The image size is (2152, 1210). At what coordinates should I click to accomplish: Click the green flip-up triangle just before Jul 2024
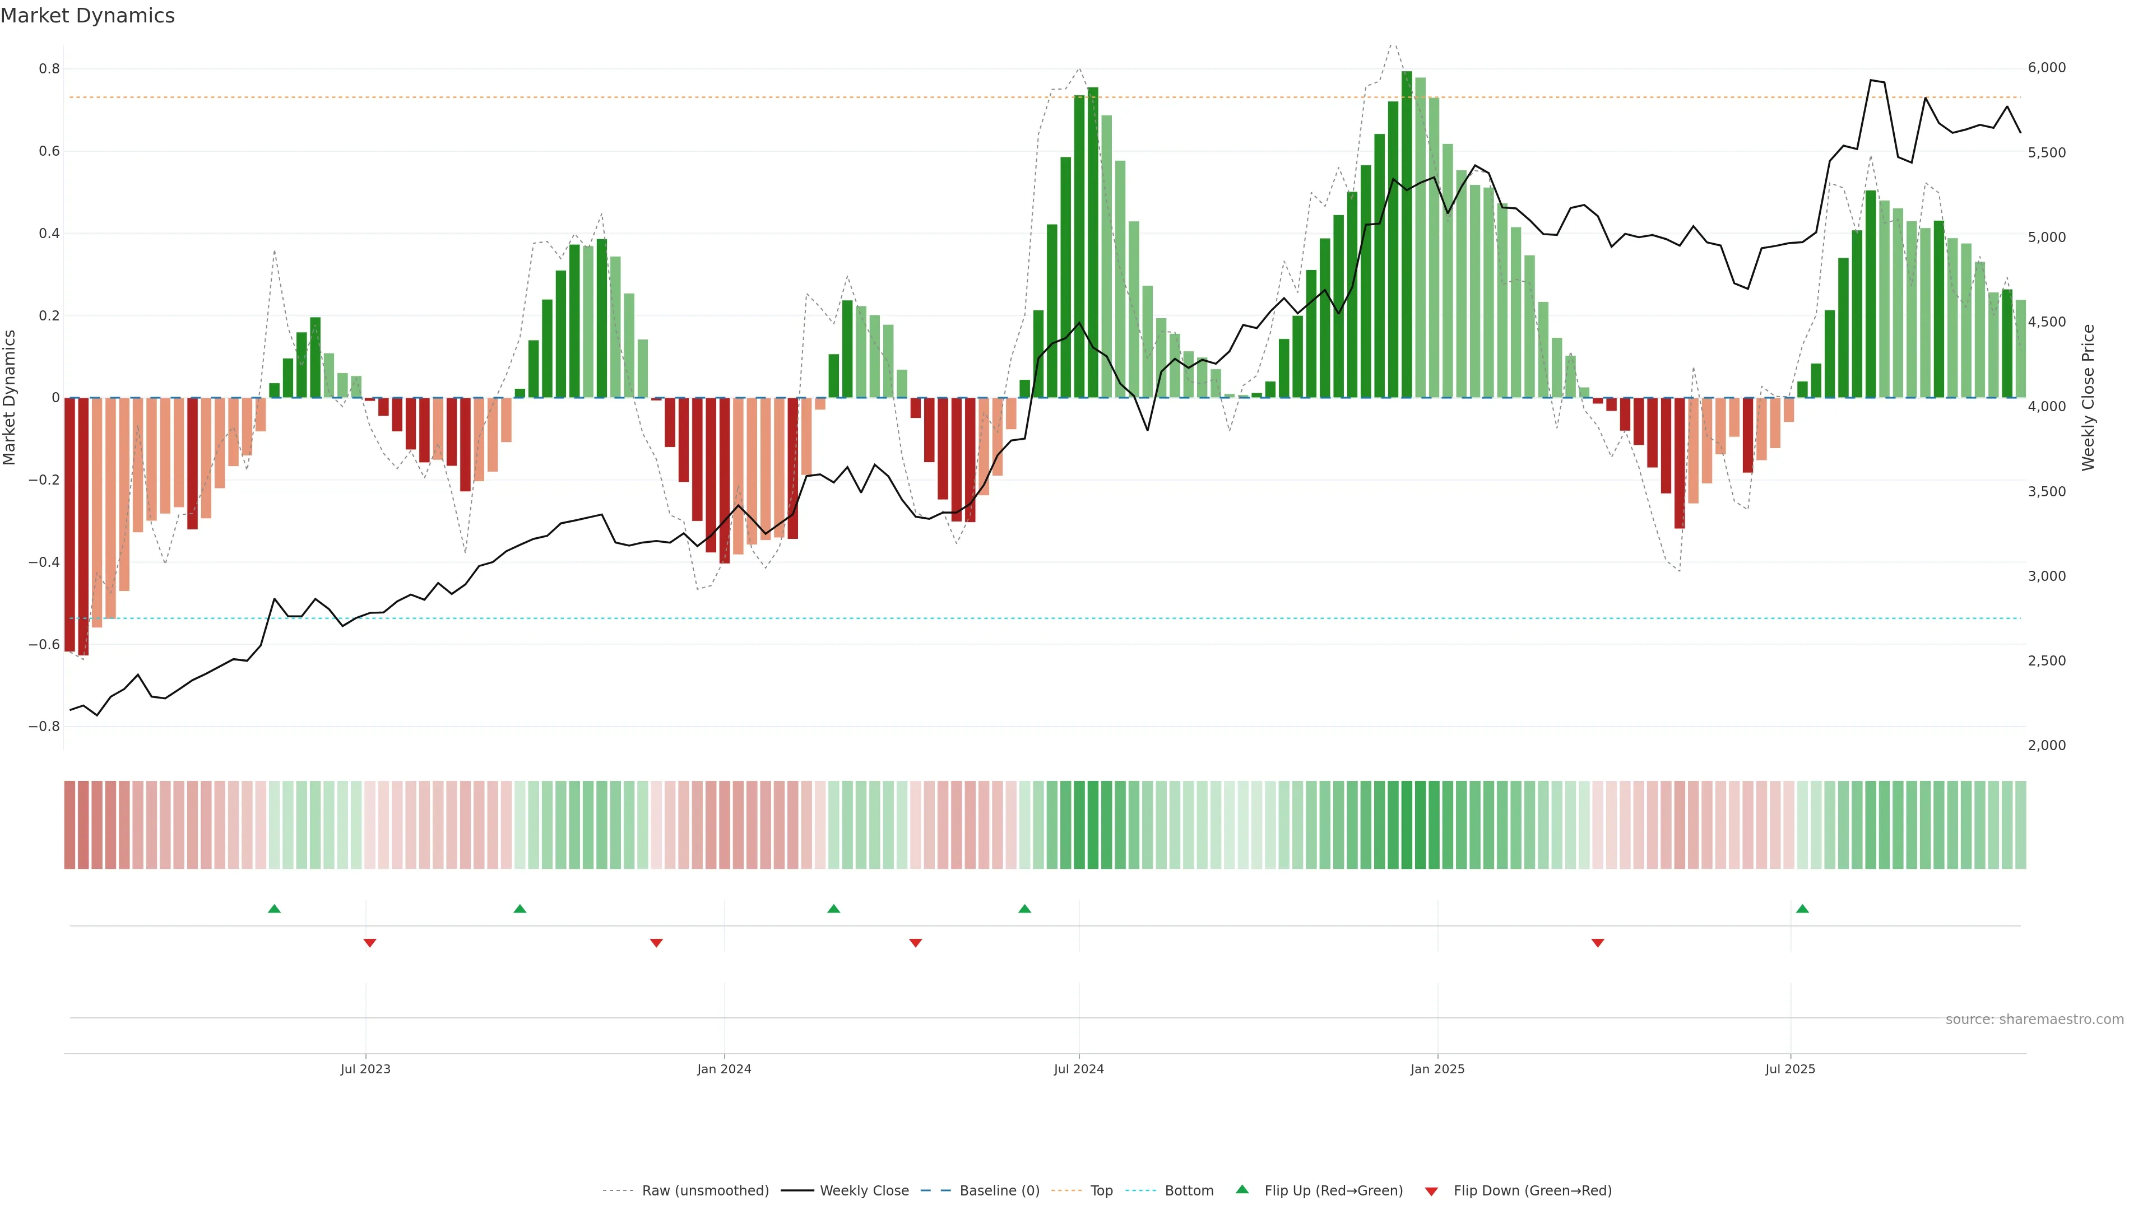point(1025,909)
